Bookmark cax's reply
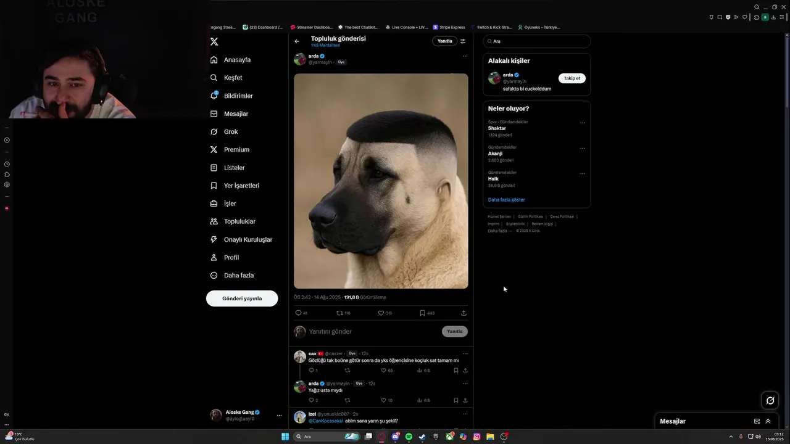Viewport: 790px width, 444px height. point(456,371)
